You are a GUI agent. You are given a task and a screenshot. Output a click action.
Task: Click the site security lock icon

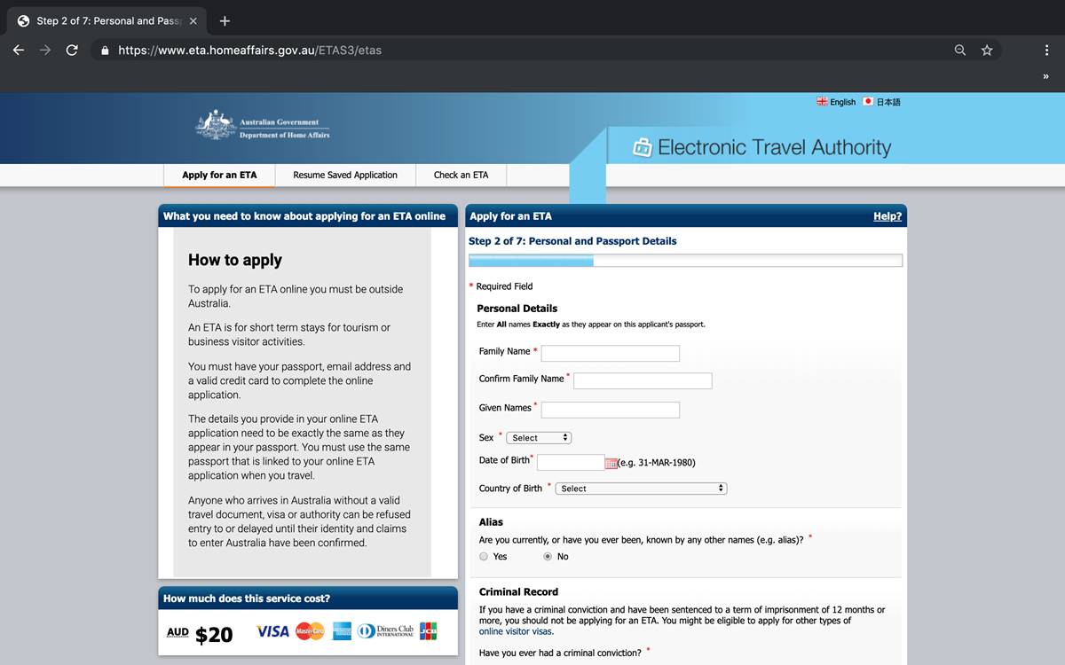pyautogui.click(x=105, y=51)
